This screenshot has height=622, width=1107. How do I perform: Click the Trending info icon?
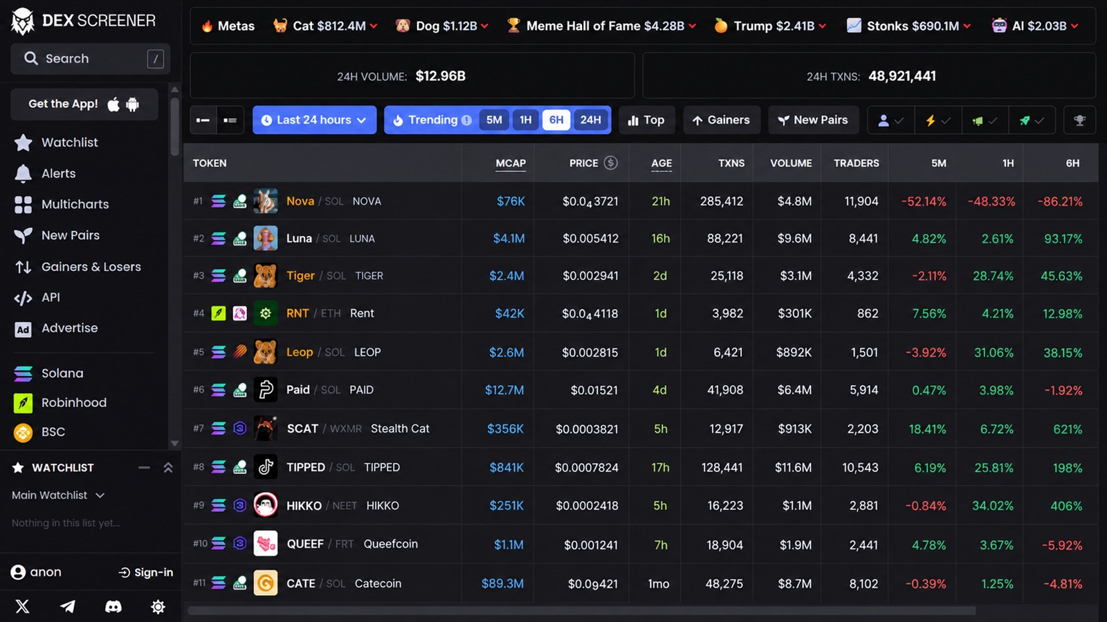(x=467, y=120)
